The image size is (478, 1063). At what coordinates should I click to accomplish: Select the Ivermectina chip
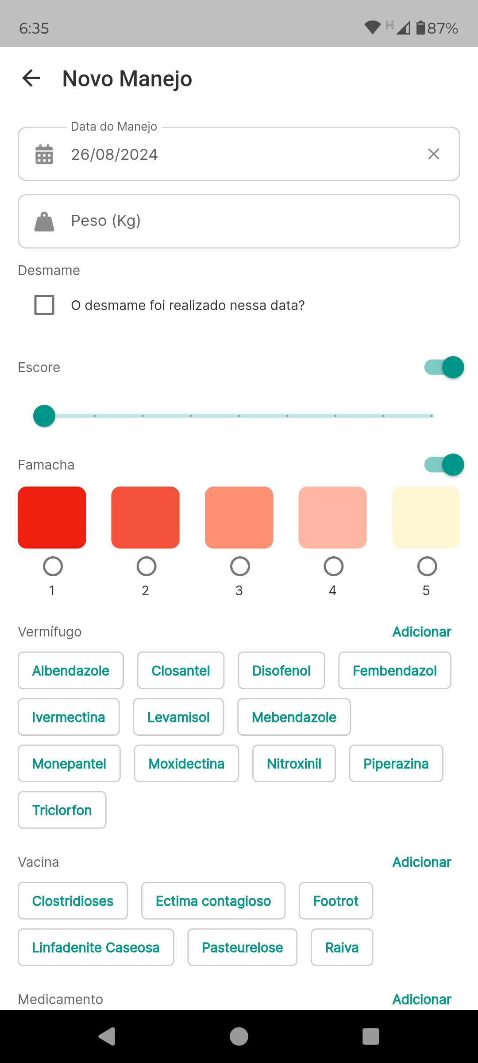click(x=69, y=717)
